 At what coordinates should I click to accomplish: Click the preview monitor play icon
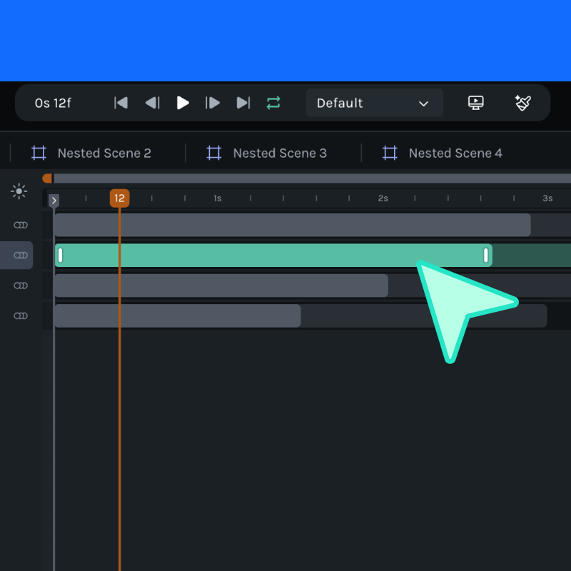tap(476, 103)
